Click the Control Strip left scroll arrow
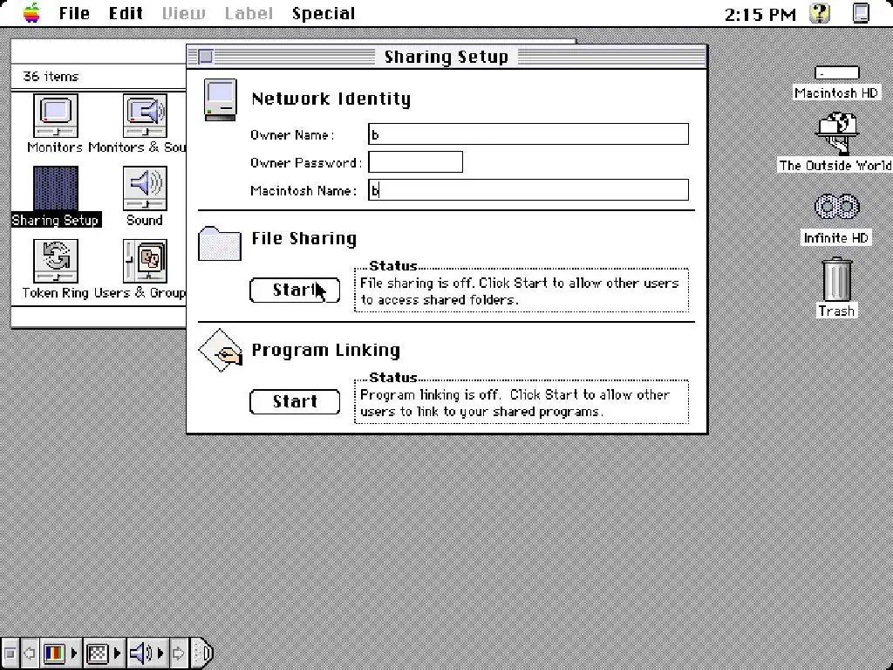 pos(29,653)
